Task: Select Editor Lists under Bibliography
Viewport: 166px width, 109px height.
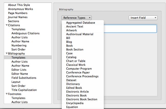Action: coord(19,70)
